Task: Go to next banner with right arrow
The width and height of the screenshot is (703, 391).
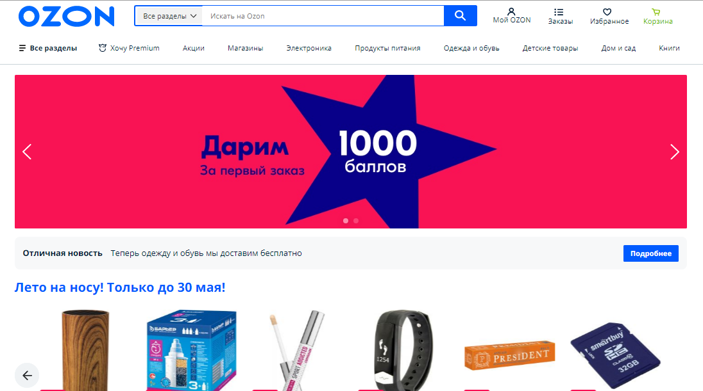Action: point(674,152)
